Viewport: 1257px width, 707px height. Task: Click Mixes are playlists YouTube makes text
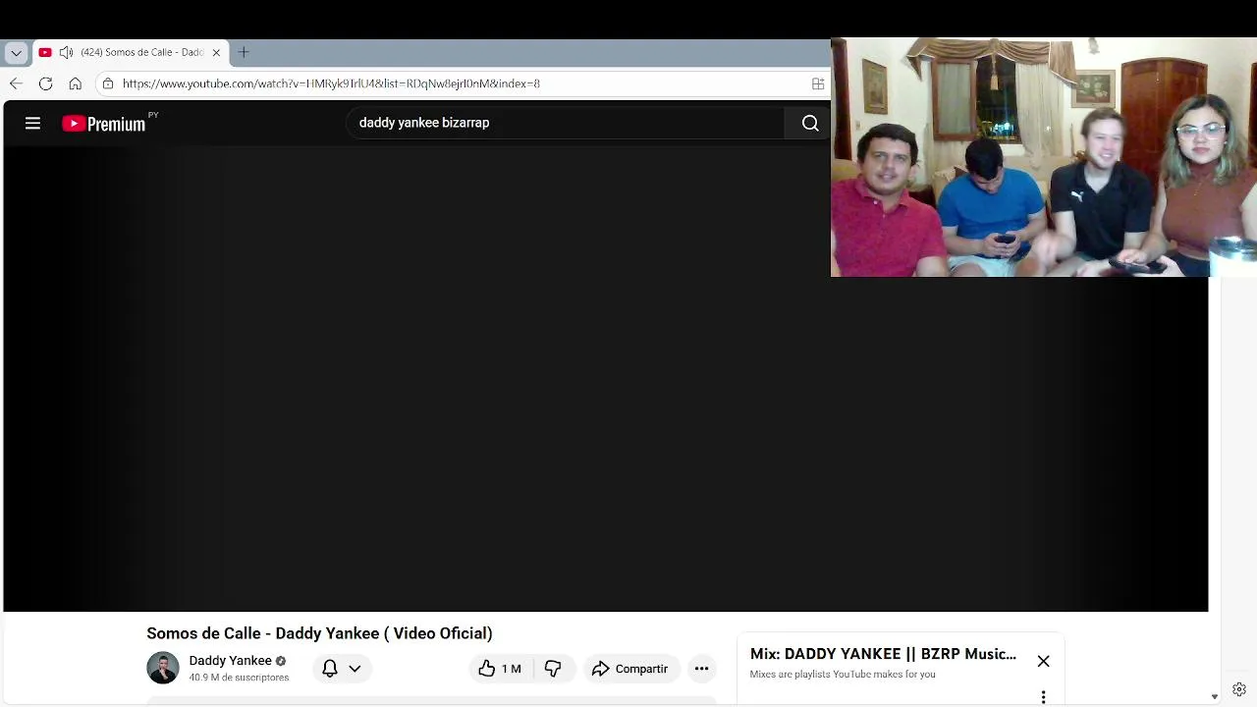pyautogui.click(x=843, y=675)
